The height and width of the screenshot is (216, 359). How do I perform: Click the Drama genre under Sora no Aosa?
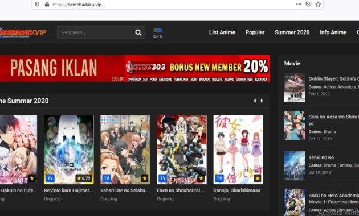[330, 132]
